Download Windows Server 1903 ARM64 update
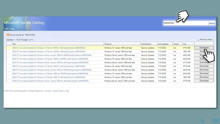Image resolution: width=220 pixels, height=124 pixels. pyautogui.click(x=204, y=70)
